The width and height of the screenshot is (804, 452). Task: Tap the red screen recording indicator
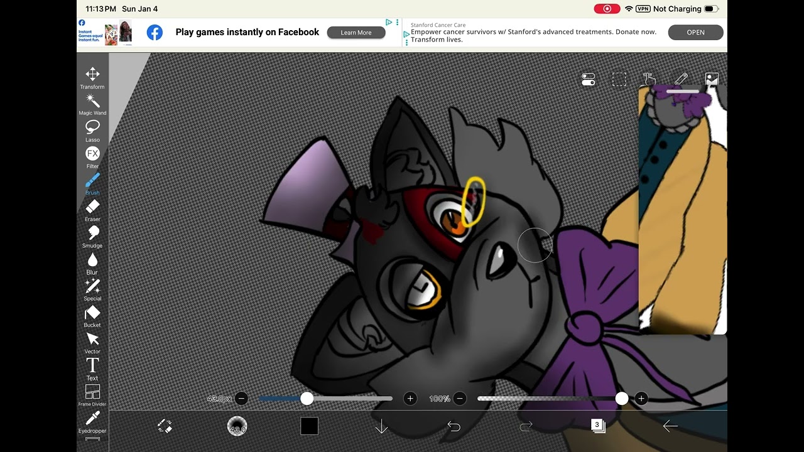point(607,9)
